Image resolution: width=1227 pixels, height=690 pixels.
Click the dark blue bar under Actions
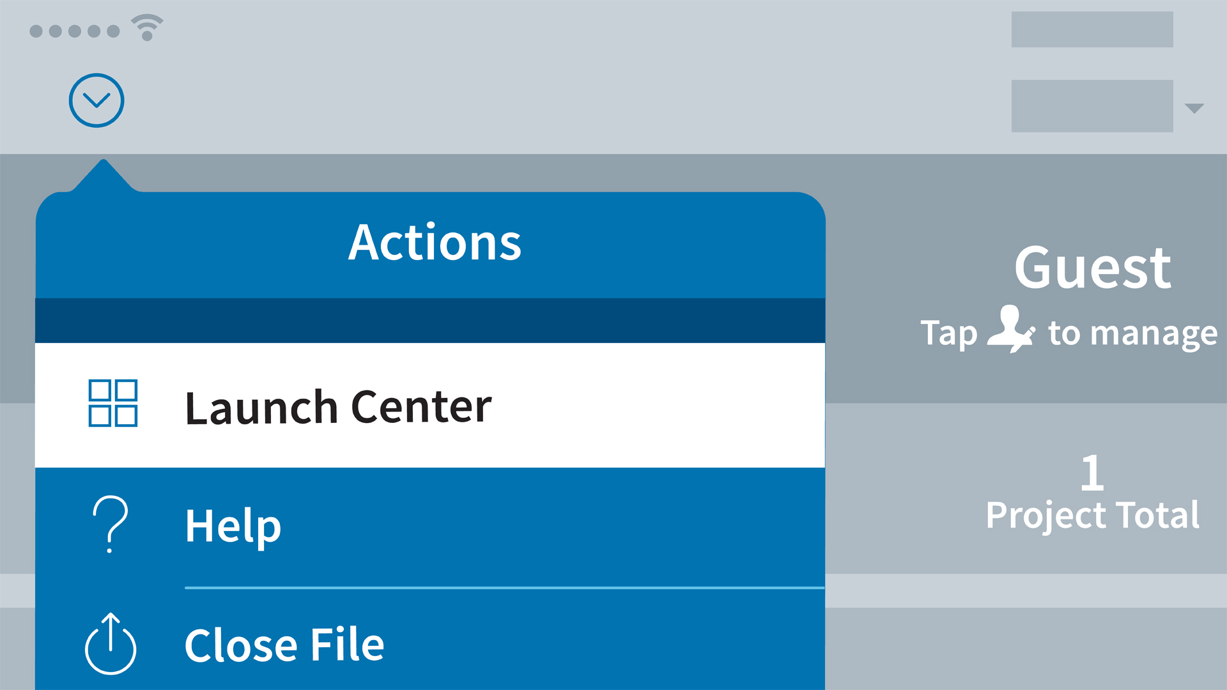(x=430, y=321)
